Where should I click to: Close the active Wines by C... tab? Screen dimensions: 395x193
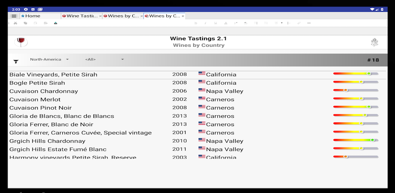pyautogui.click(x=183, y=16)
